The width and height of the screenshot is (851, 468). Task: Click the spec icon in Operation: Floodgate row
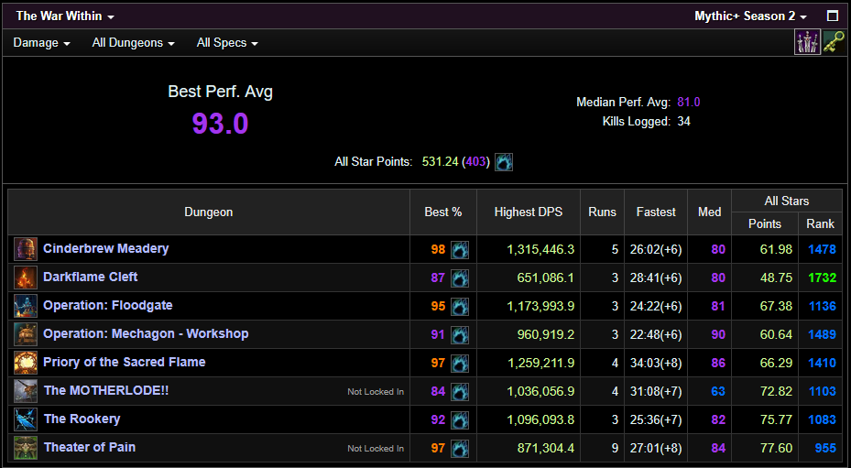point(460,306)
